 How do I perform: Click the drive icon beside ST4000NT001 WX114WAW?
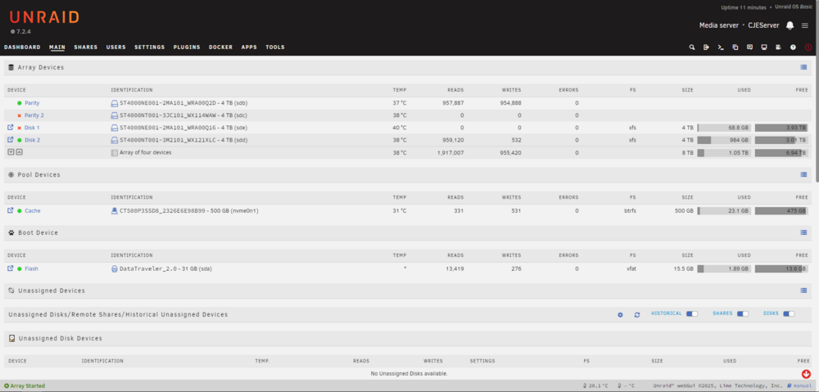coord(115,115)
